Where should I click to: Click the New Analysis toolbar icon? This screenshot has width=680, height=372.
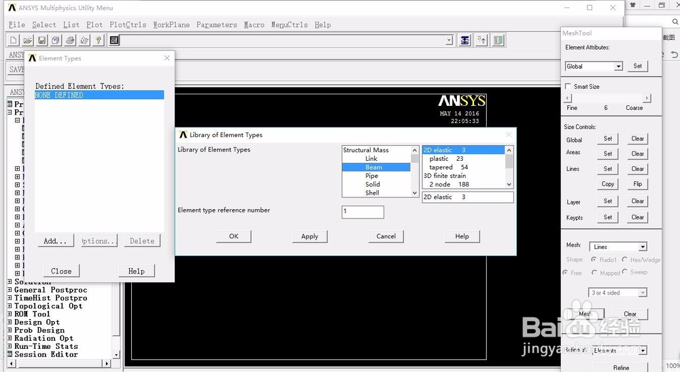(14, 40)
